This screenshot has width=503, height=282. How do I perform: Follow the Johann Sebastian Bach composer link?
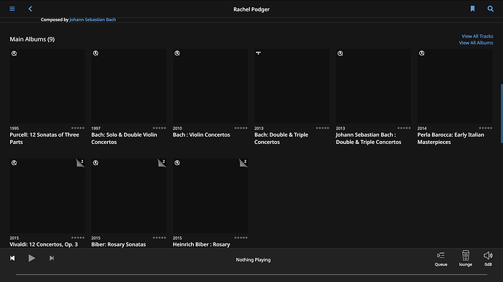93,20
